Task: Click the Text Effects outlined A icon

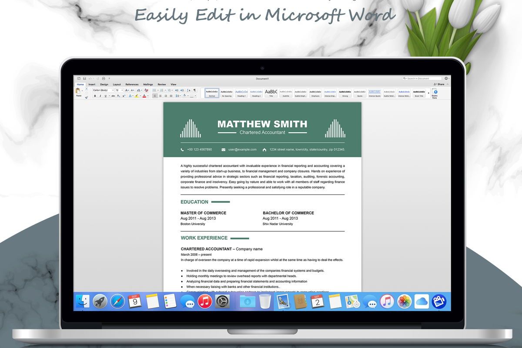Action: pos(130,96)
